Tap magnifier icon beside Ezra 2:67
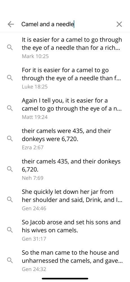130x282 pixels. (10, 139)
